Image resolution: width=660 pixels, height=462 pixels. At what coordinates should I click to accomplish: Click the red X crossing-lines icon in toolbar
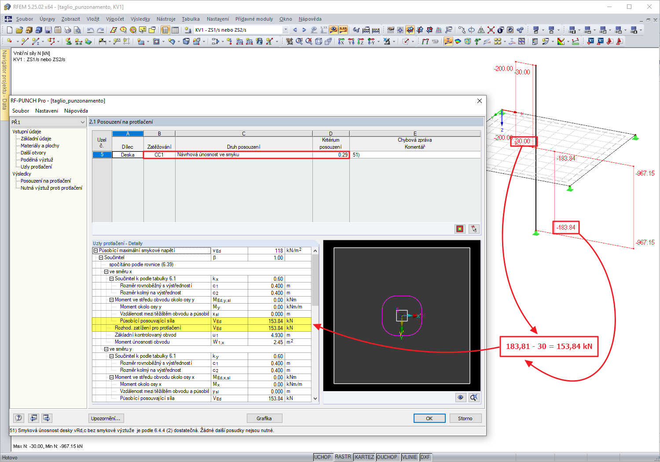tap(491, 30)
